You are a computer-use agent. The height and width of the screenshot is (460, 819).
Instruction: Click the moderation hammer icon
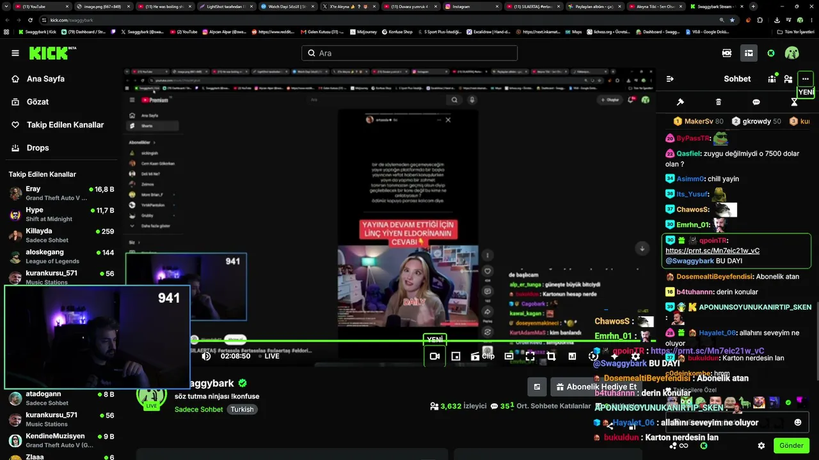pos(680,102)
